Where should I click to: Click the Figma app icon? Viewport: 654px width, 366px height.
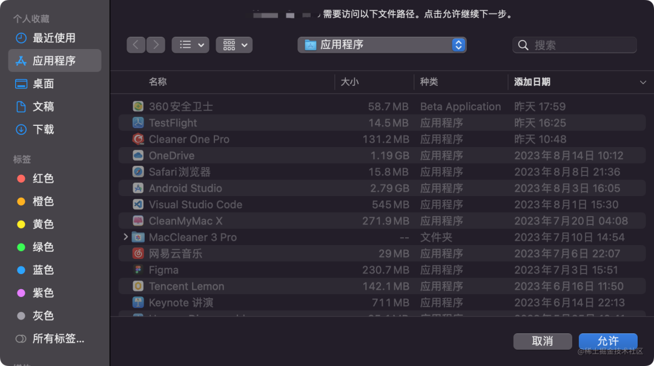click(x=138, y=270)
